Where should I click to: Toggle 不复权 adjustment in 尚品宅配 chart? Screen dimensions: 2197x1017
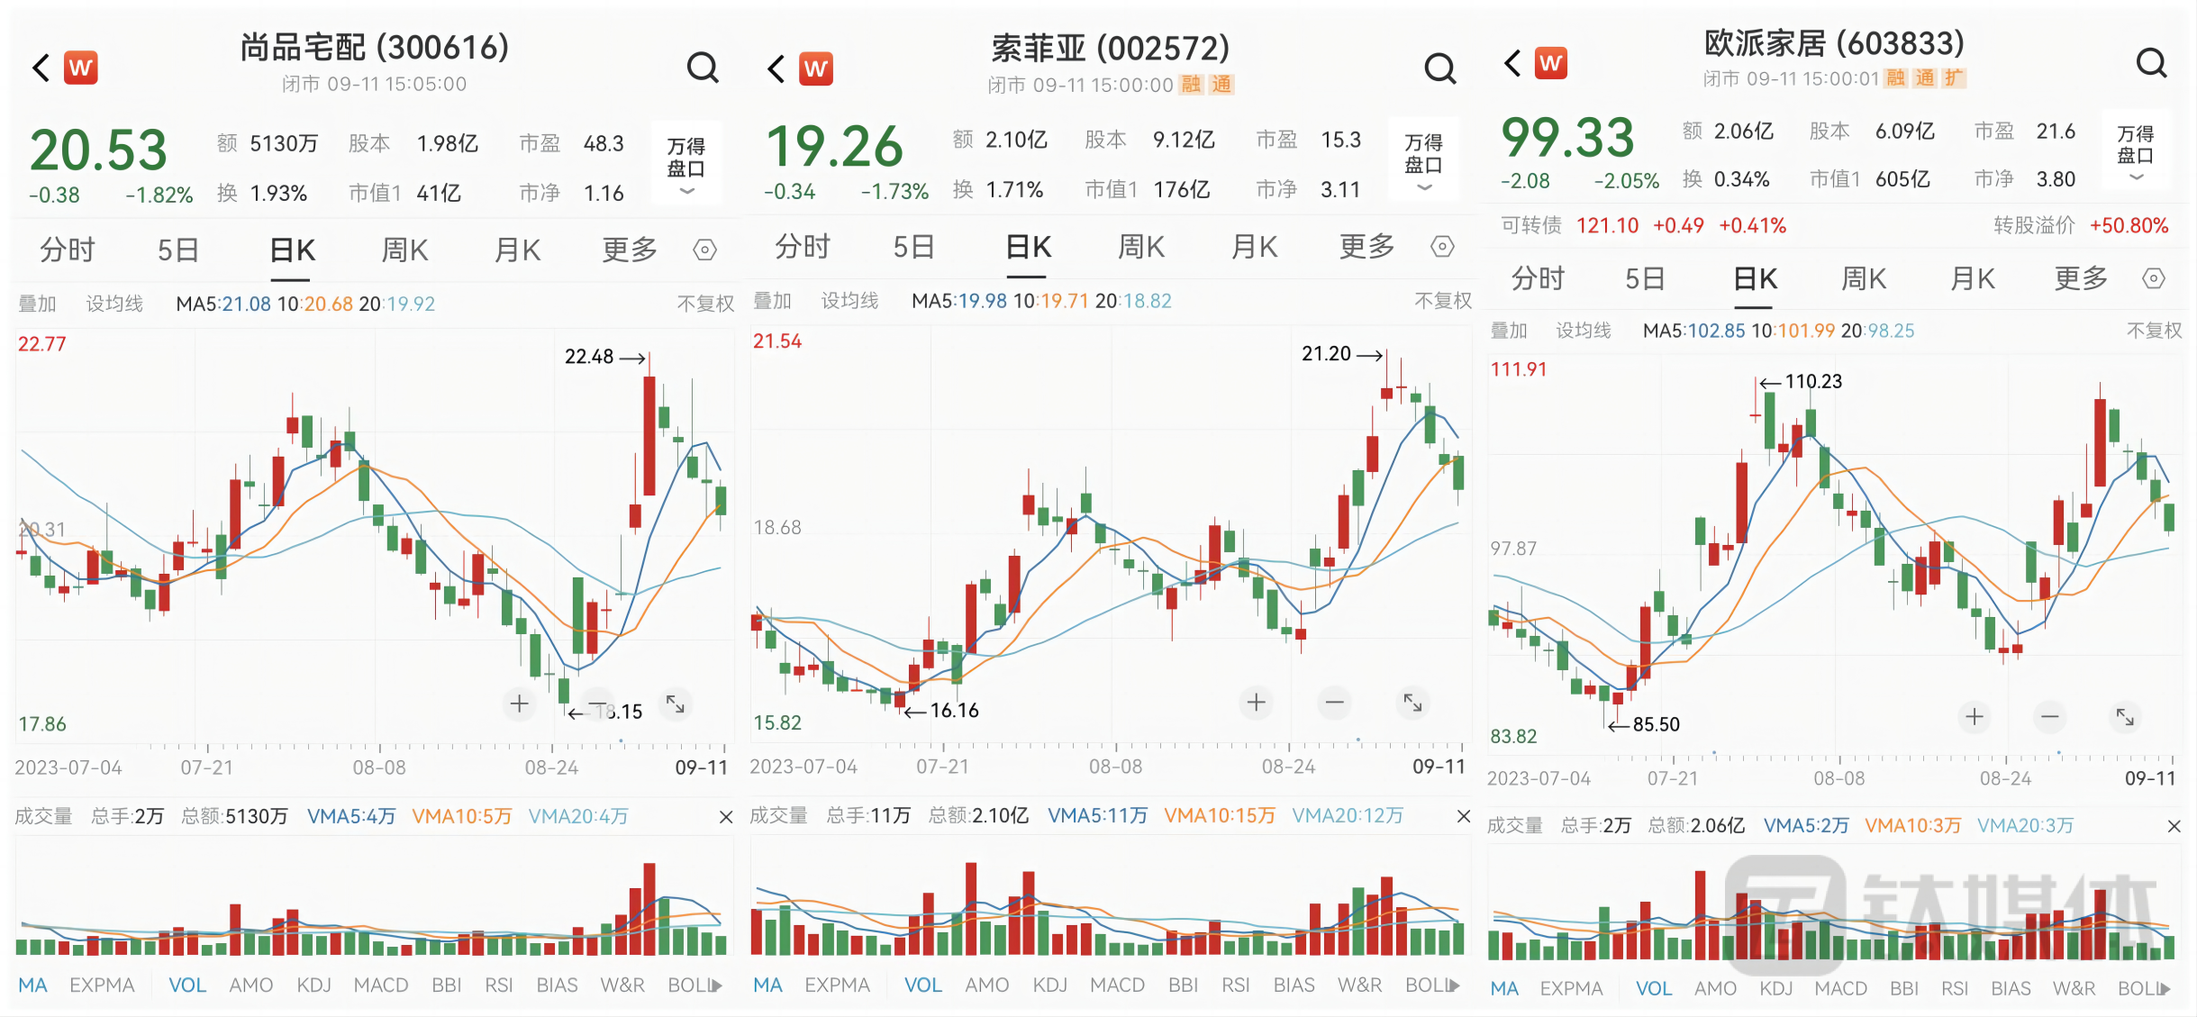pos(705,304)
